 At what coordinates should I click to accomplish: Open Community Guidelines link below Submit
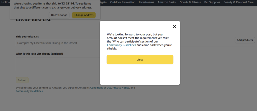(x=29, y=91)
